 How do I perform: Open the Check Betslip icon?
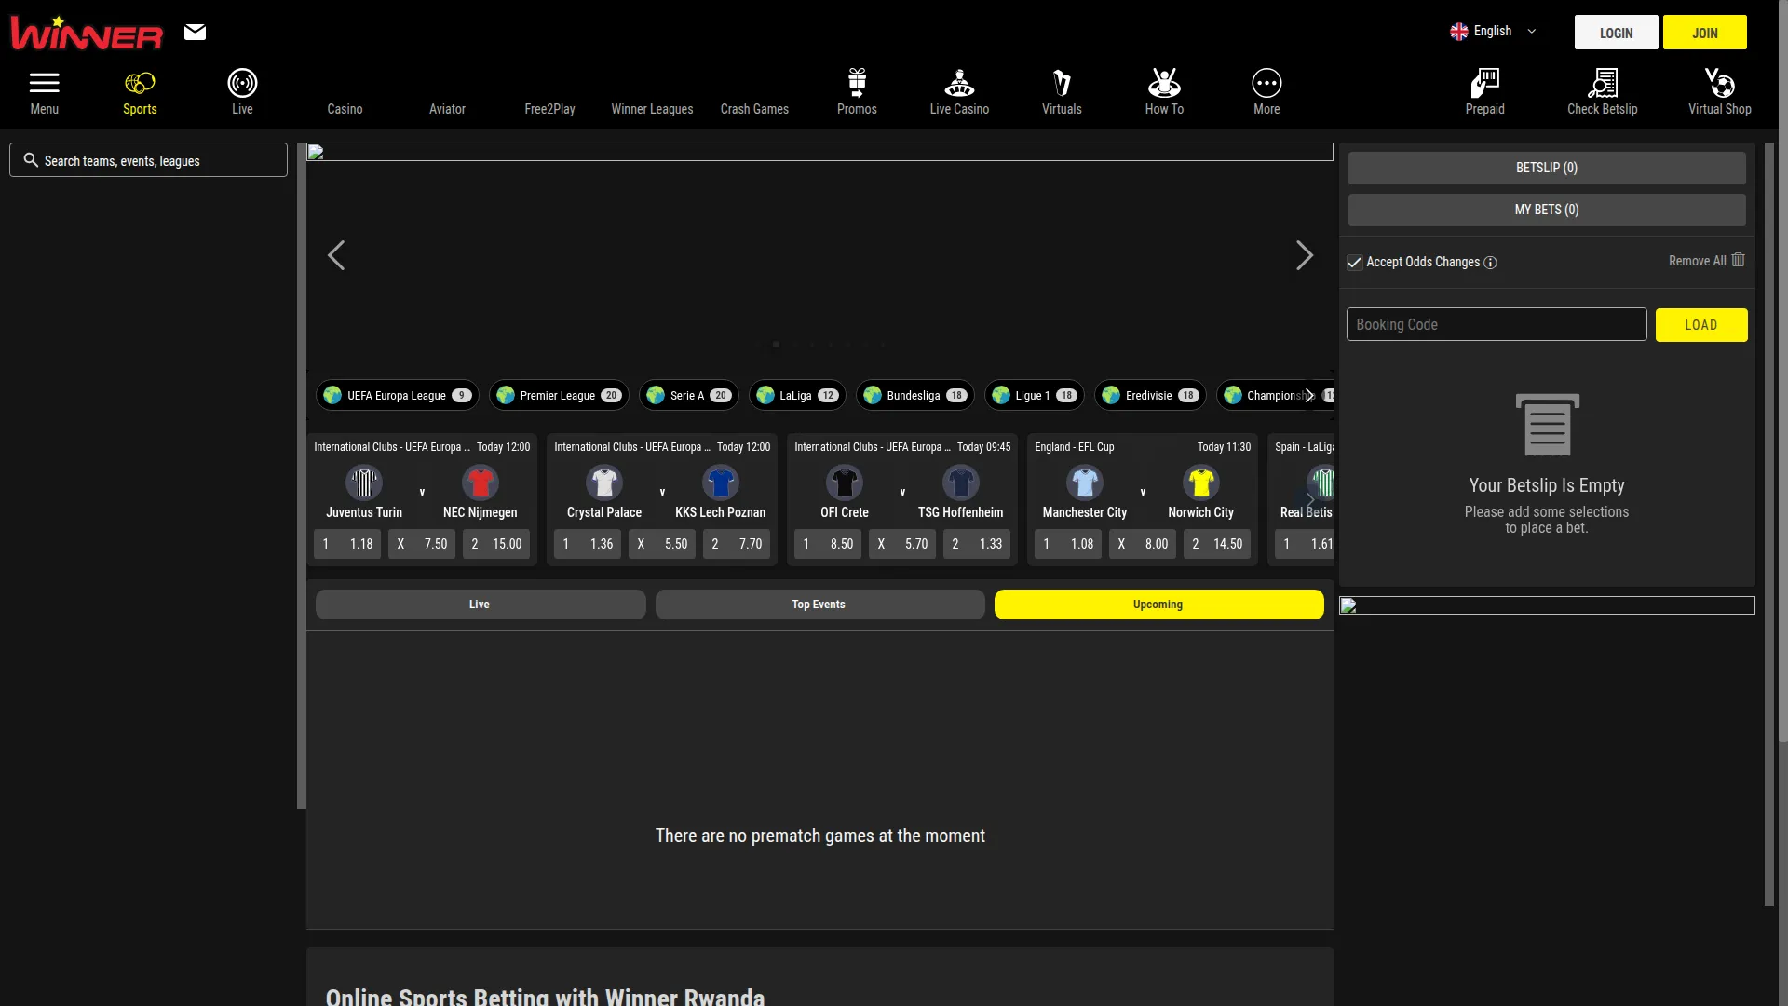(x=1602, y=83)
